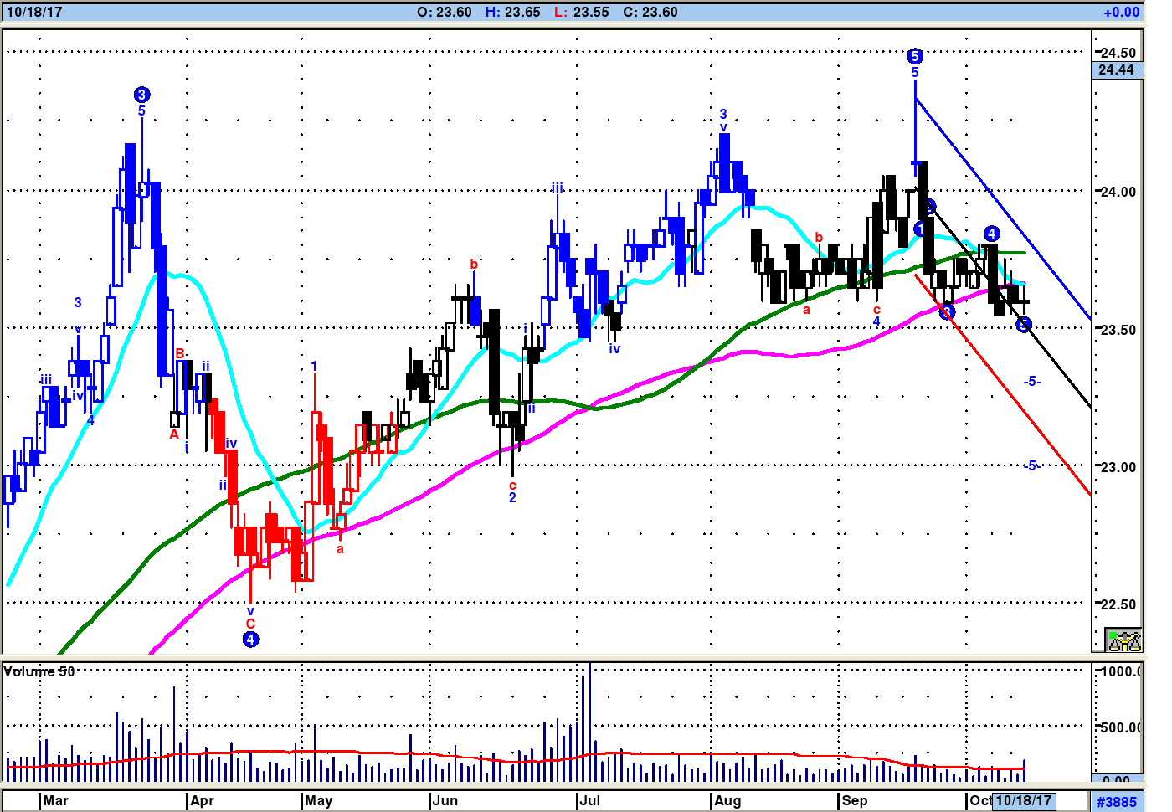This screenshot has height=812, width=1172.
Task: Click the +0.00 change value in header
Action: coord(1121,13)
